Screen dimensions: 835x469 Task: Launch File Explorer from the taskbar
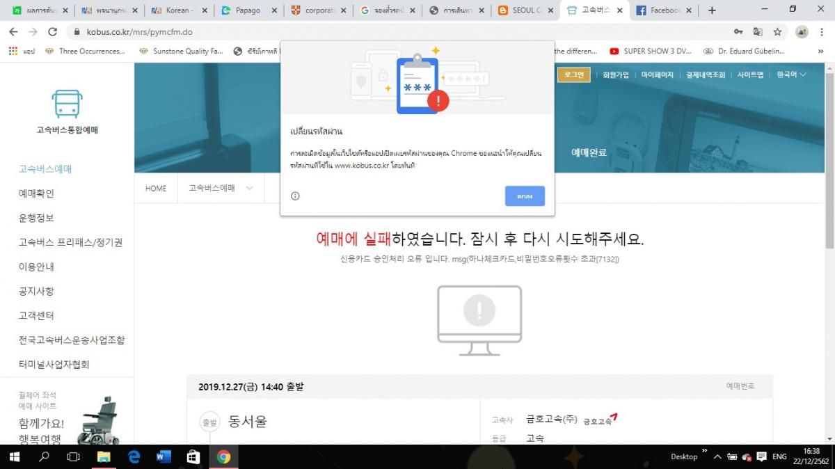click(104, 456)
